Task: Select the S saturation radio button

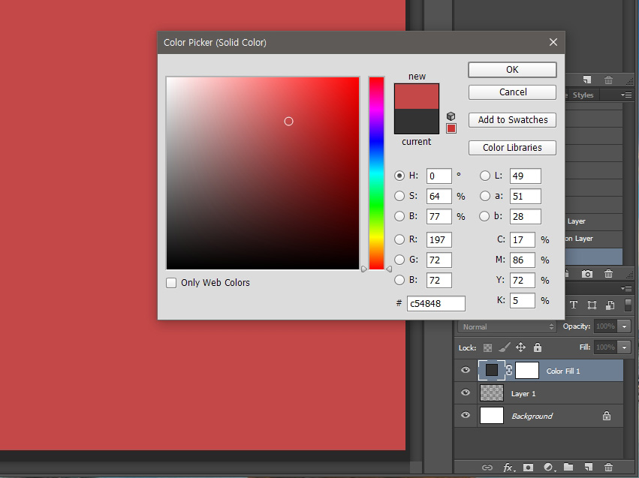Action: point(399,197)
